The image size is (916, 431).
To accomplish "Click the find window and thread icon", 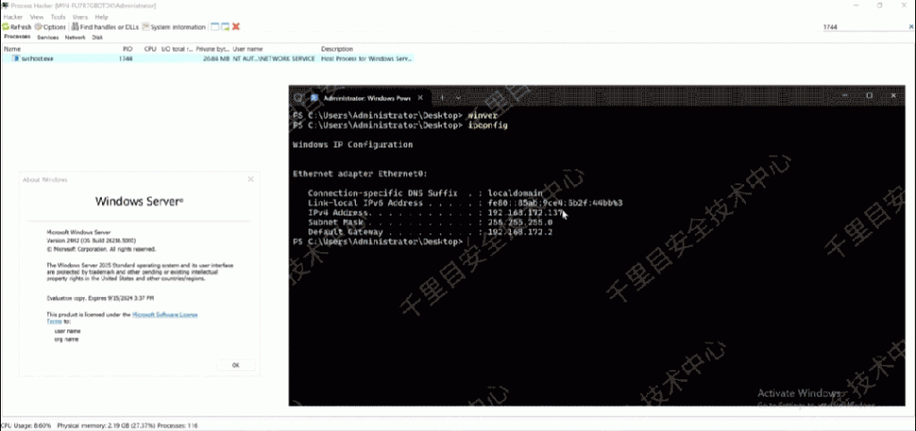I will point(225,27).
